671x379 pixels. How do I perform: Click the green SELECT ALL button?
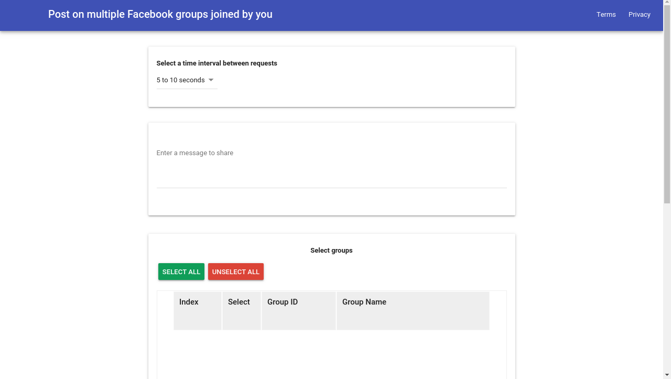(x=181, y=272)
